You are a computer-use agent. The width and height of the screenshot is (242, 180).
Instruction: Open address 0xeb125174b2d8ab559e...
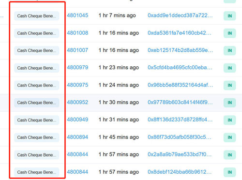pyautogui.click(x=181, y=50)
